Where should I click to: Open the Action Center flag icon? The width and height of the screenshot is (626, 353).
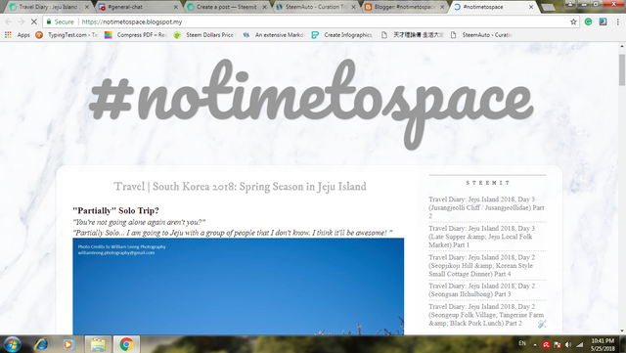(x=558, y=344)
